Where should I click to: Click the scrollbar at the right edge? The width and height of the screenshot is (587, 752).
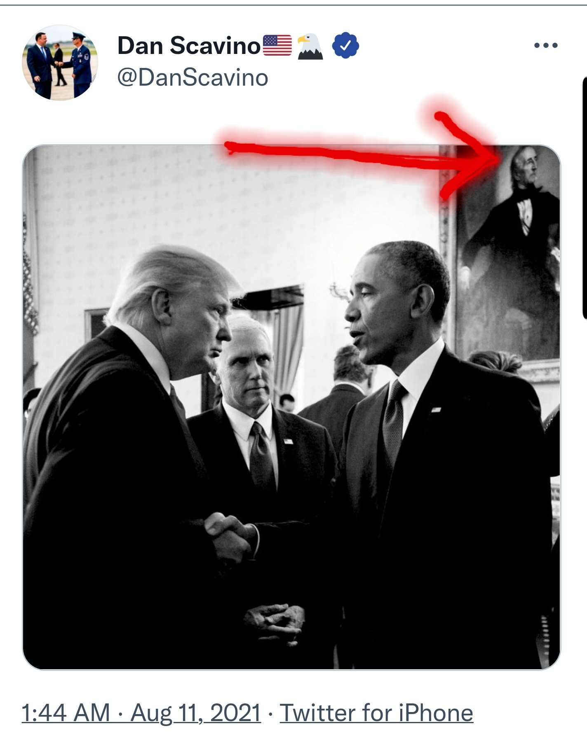click(585, 198)
